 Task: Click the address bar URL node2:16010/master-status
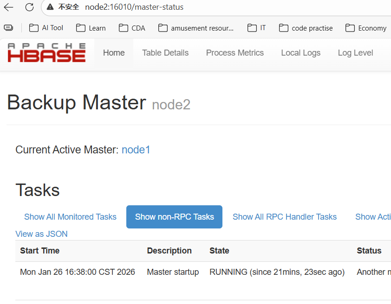134,7
